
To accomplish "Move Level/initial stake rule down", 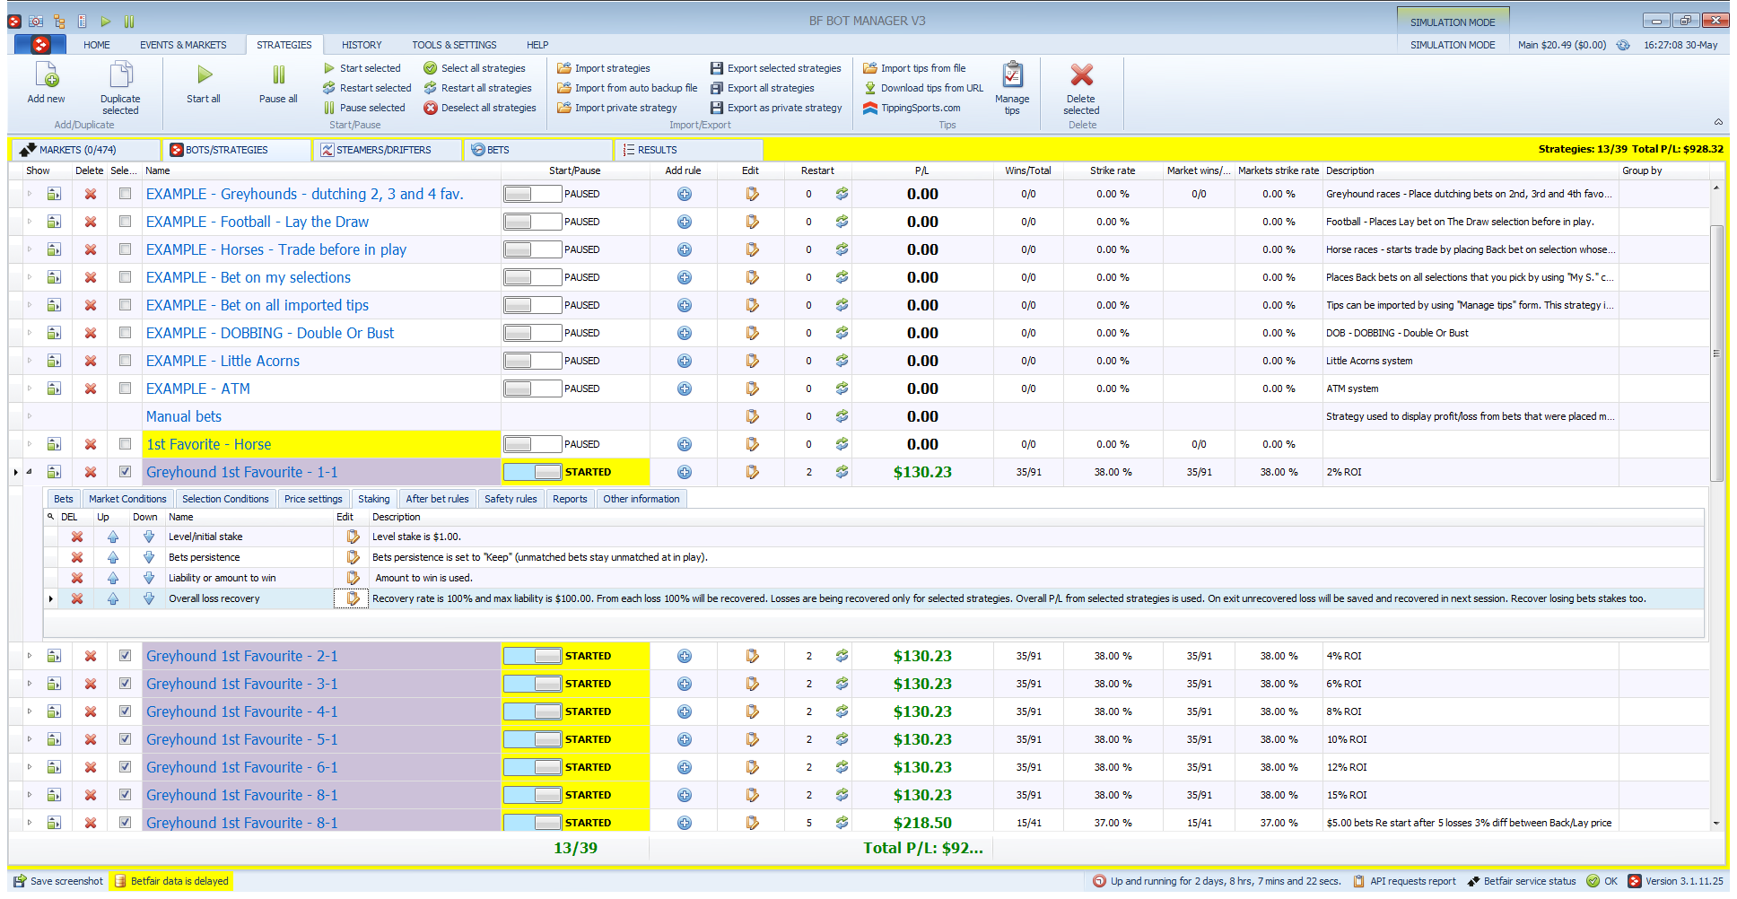I will coord(149,537).
